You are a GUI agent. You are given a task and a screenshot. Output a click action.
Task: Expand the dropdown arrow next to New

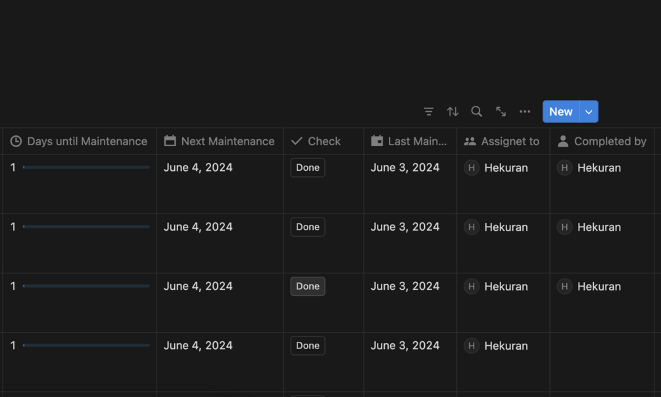[x=589, y=112]
